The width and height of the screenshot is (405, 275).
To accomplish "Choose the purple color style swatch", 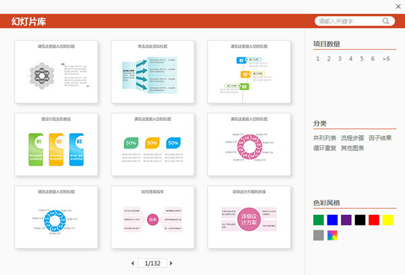I will (346, 220).
